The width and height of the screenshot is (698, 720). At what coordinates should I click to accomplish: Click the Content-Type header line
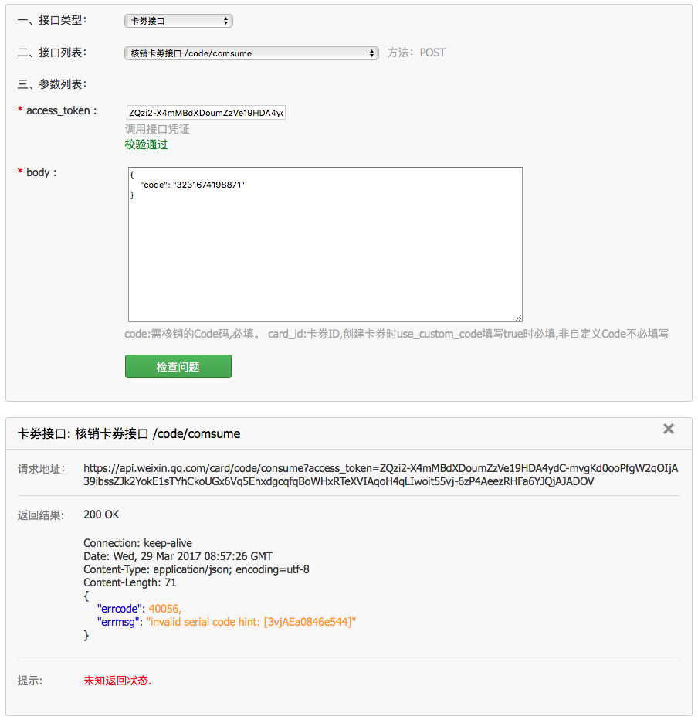196,569
